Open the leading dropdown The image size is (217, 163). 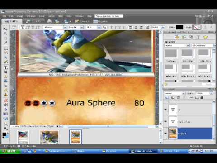pyautogui.click(x=163, y=27)
